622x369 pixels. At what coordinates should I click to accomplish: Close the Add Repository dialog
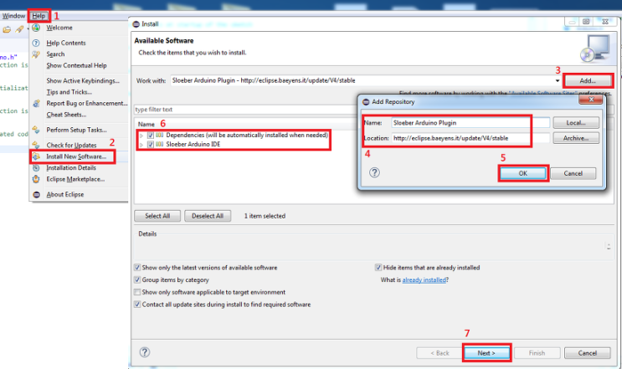click(x=591, y=100)
